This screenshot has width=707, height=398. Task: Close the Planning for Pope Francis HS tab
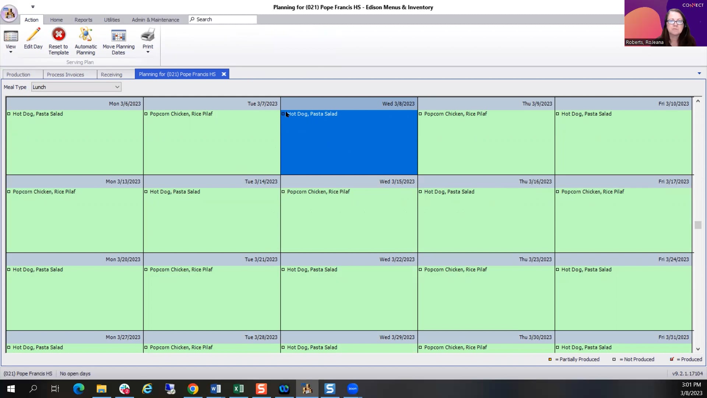[x=224, y=74]
